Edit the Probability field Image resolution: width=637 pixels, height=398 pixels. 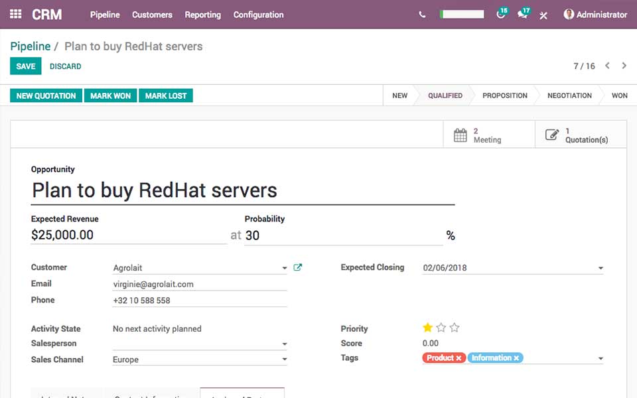343,235
